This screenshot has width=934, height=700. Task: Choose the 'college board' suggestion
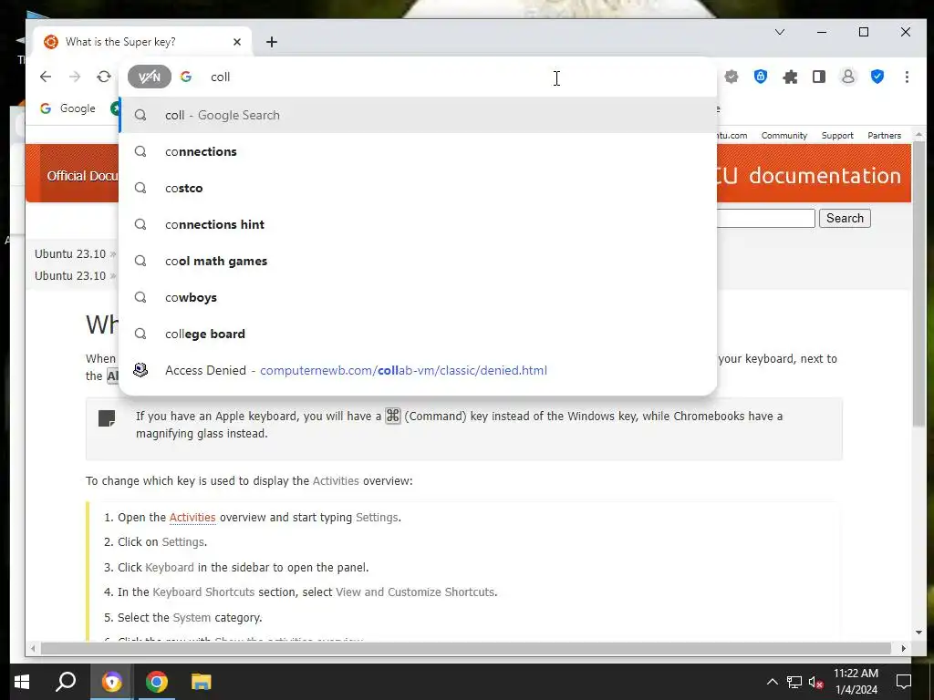(x=418, y=334)
